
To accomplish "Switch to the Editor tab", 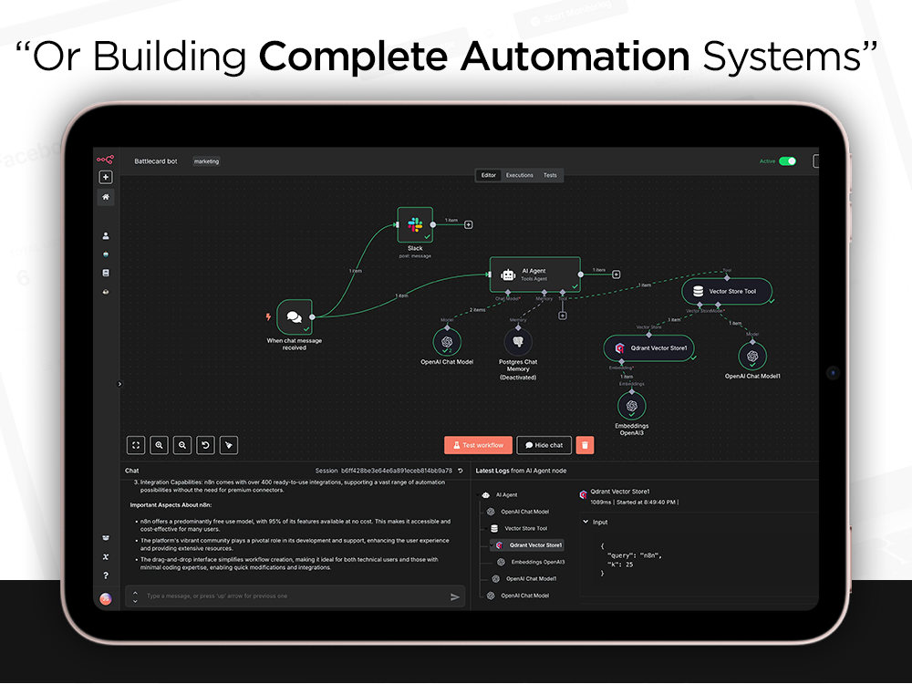I will (489, 175).
